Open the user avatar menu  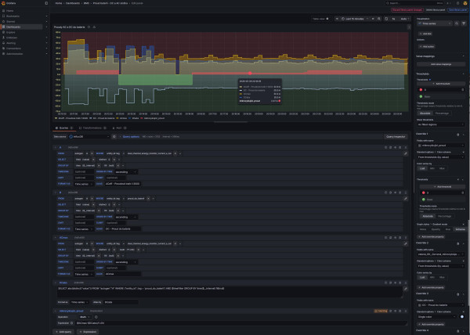tap(465, 3)
